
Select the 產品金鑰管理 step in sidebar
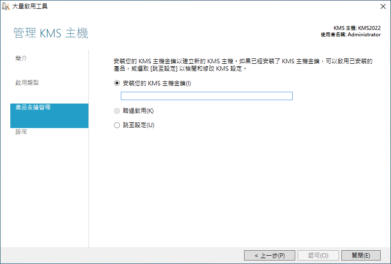tap(50, 116)
